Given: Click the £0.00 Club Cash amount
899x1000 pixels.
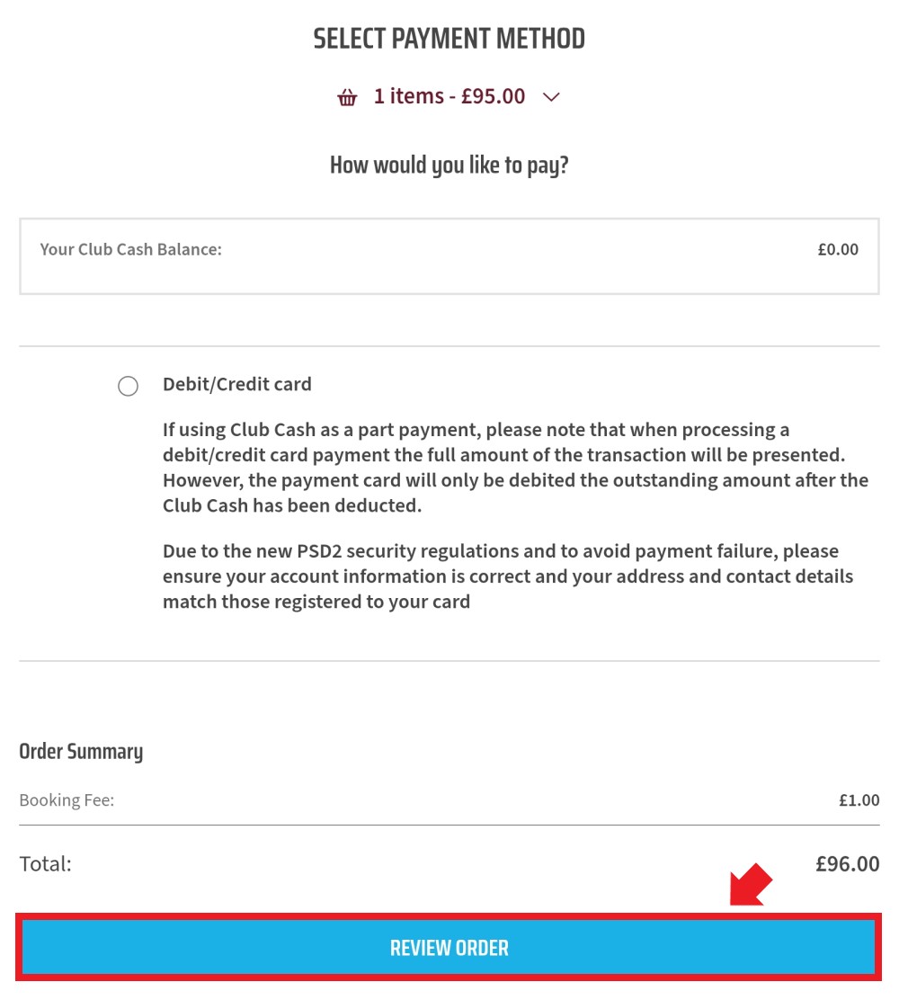Looking at the screenshot, I should pos(838,249).
